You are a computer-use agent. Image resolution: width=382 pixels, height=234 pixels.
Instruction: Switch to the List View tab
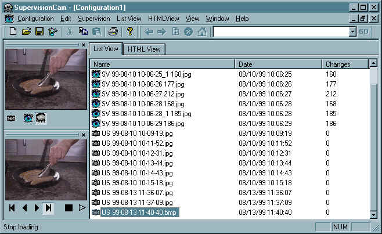click(106, 49)
